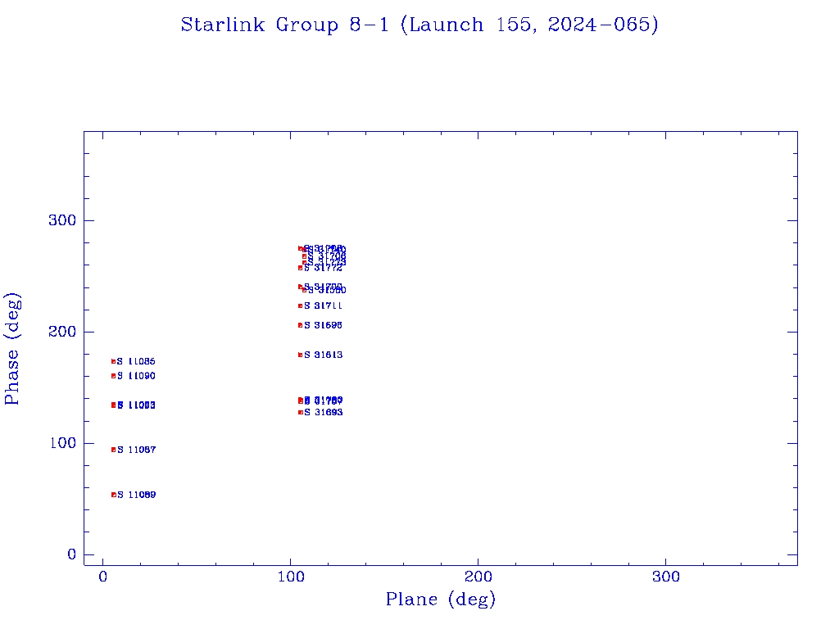Image resolution: width=839 pixels, height=629 pixels.
Task: Click the "S 31711" label
Action: [323, 306]
